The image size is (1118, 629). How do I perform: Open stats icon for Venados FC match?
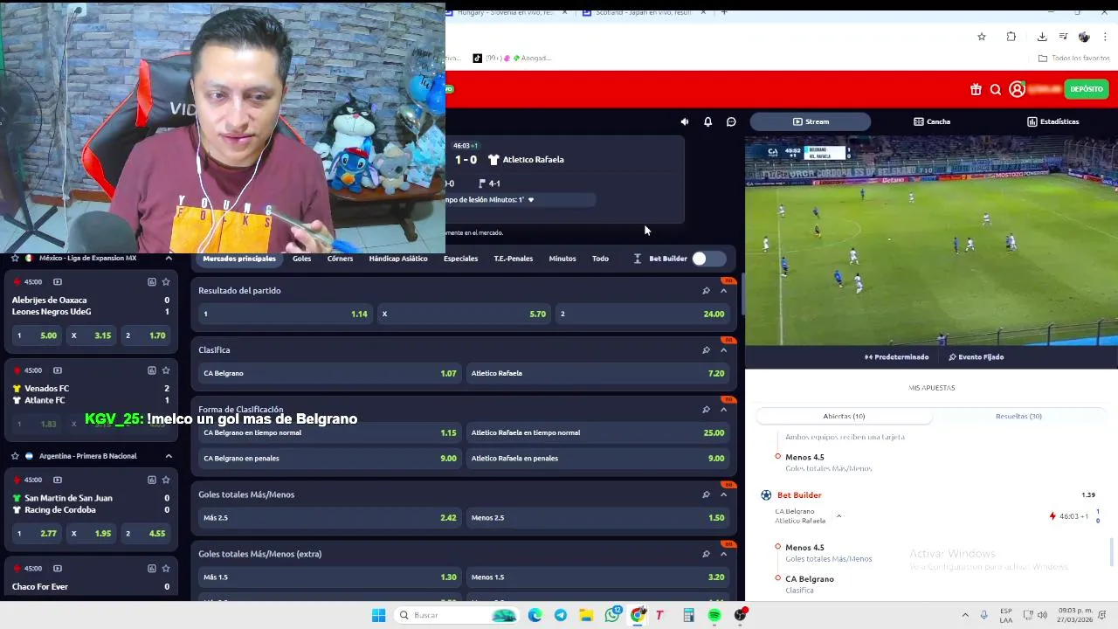pyautogui.click(x=151, y=370)
